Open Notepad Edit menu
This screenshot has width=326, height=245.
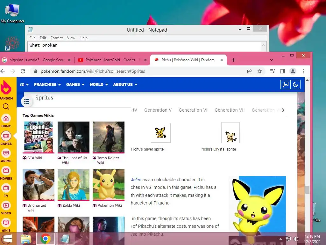[x=43, y=38]
